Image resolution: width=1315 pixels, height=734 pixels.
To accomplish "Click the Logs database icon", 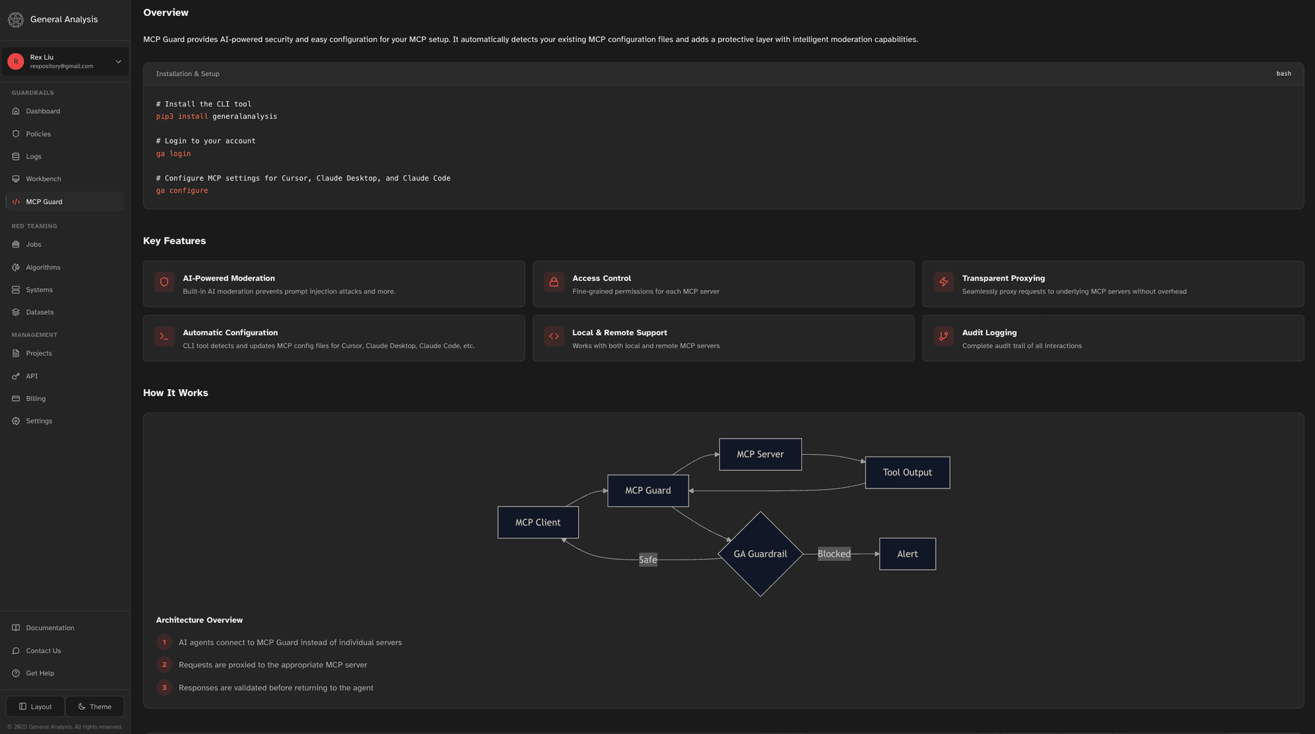I will [x=16, y=157].
